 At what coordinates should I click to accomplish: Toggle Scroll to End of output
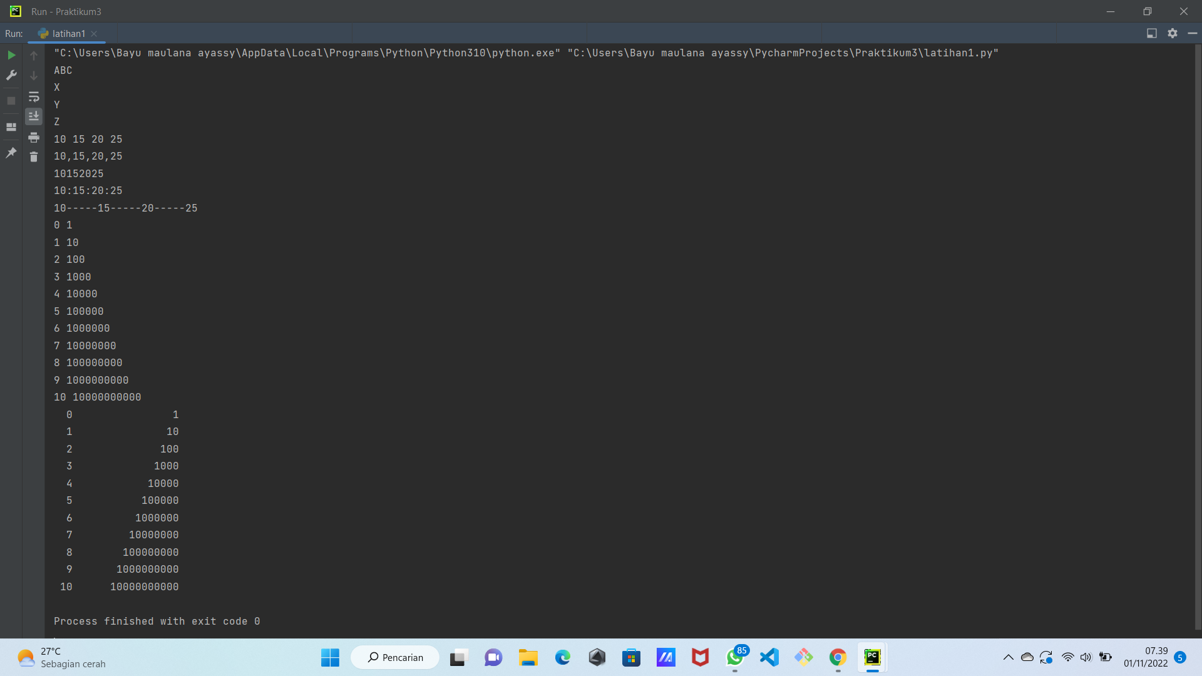[x=34, y=116]
